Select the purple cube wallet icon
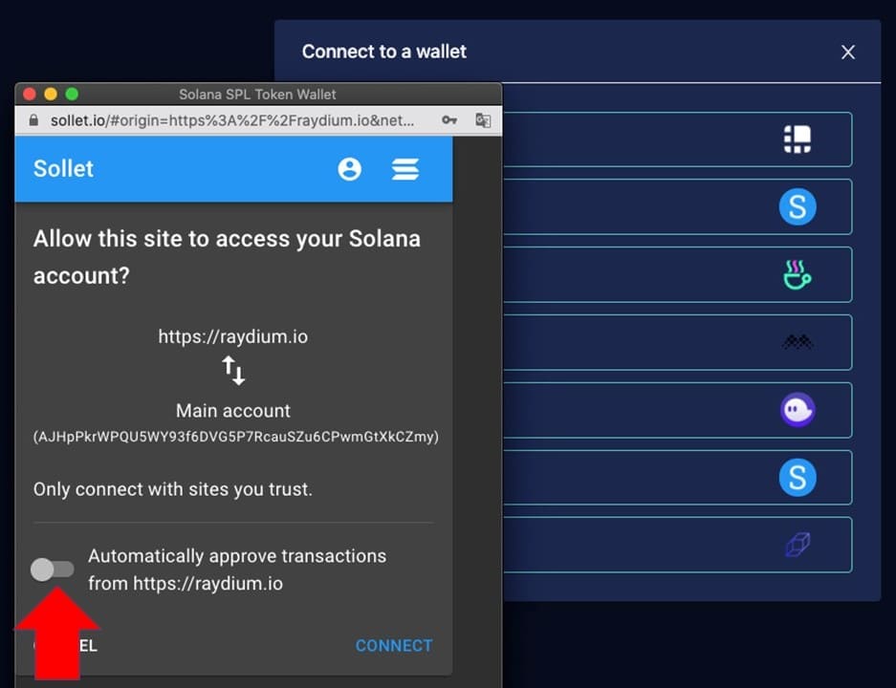 798,544
